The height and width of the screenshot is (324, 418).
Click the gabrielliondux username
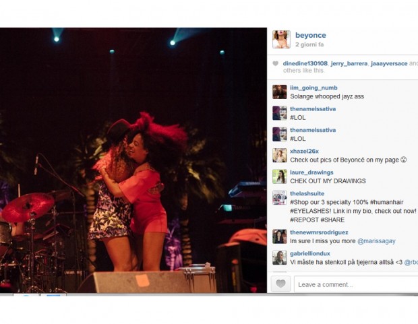click(x=310, y=253)
